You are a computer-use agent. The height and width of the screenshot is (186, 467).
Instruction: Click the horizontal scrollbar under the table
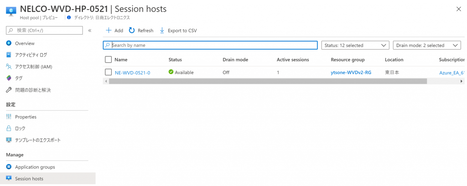pos(267,81)
